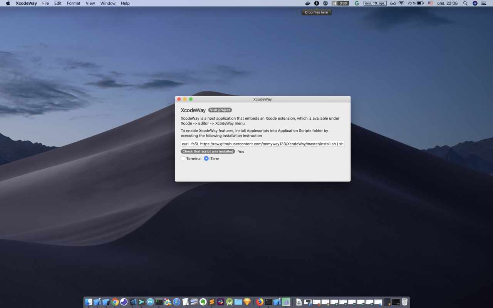The image size is (493, 308).
Task: Click the Yes status label
Action: 241,152
